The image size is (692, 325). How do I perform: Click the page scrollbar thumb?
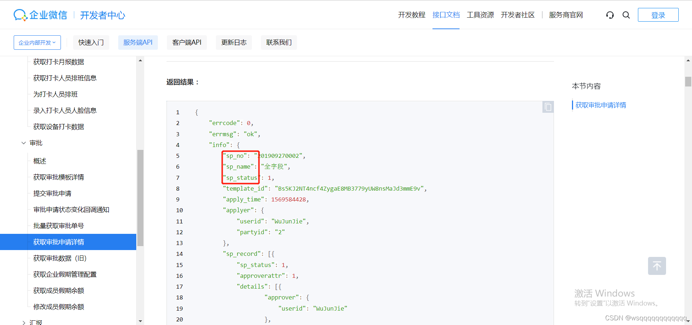tap(688, 81)
